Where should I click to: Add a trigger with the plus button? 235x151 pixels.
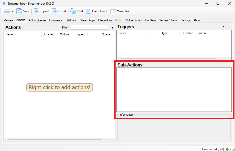coord(228,27)
